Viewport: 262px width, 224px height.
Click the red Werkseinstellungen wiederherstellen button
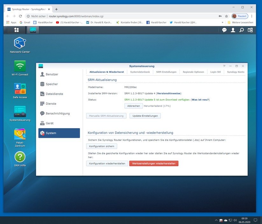154,163
